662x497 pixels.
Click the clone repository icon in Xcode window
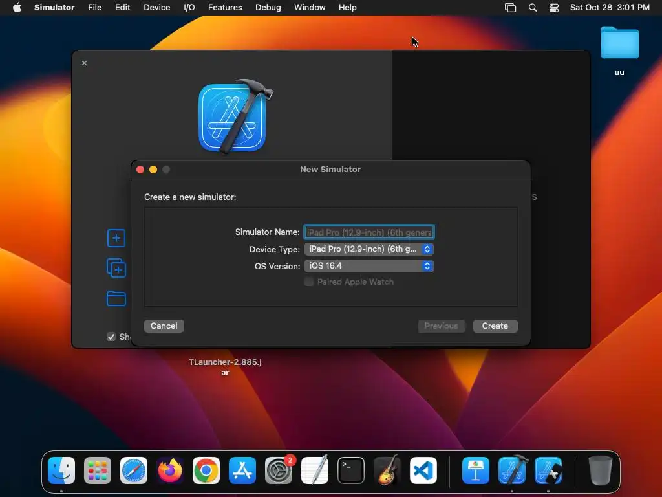coord(116,269)
